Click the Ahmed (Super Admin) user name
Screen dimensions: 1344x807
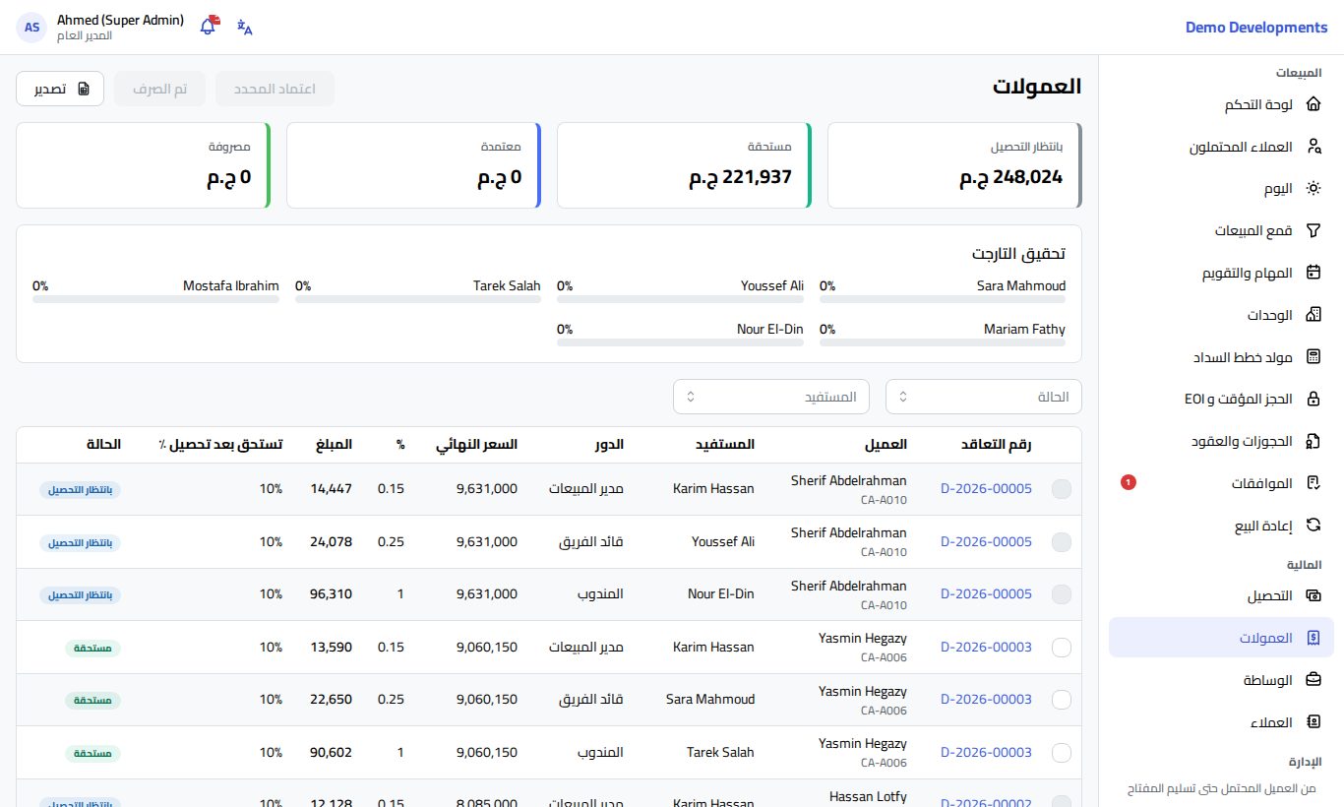point(120,20)
